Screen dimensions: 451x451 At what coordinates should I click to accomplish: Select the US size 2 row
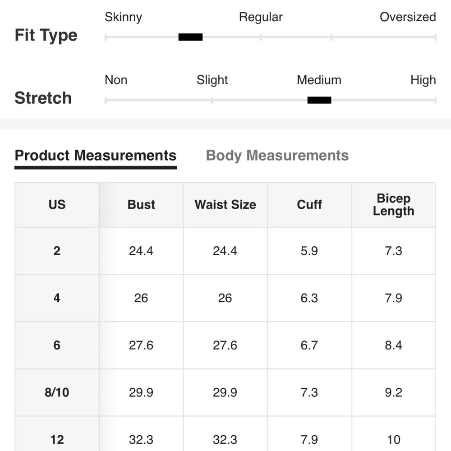tap(225, 251)
